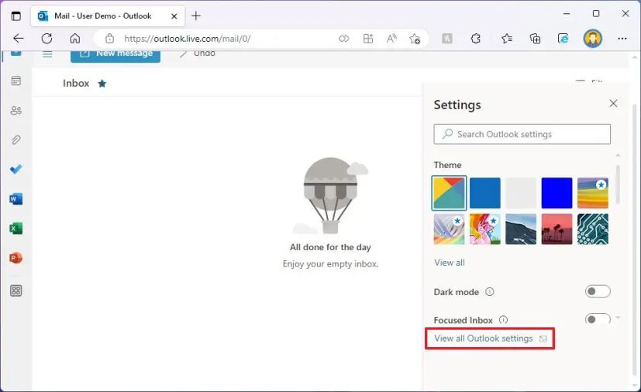641x392 pixels.
Task: Click the Internet Explorer mode icon
Action: pyautogui.click(x=563, y=39)
